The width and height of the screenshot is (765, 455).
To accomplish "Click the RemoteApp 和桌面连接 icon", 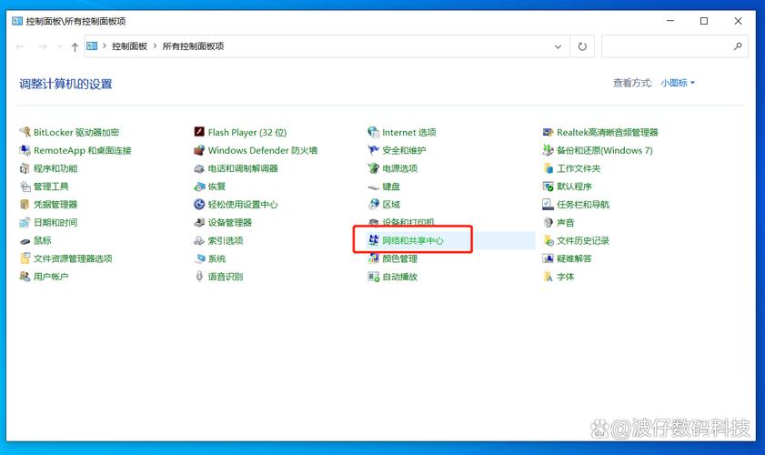I will point(25,150).
